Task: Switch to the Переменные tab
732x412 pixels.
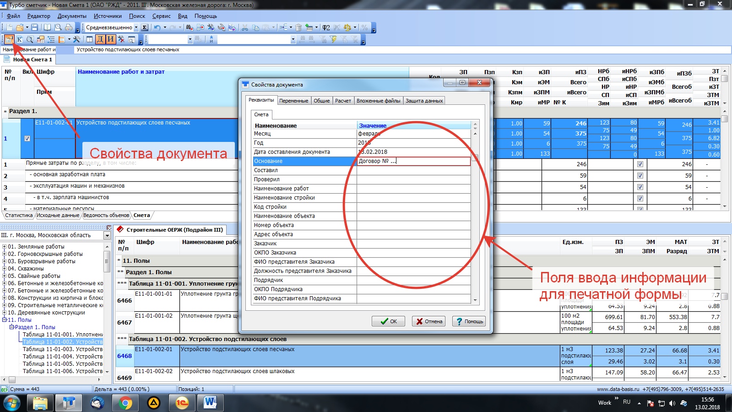Action: tap(293, 101)
